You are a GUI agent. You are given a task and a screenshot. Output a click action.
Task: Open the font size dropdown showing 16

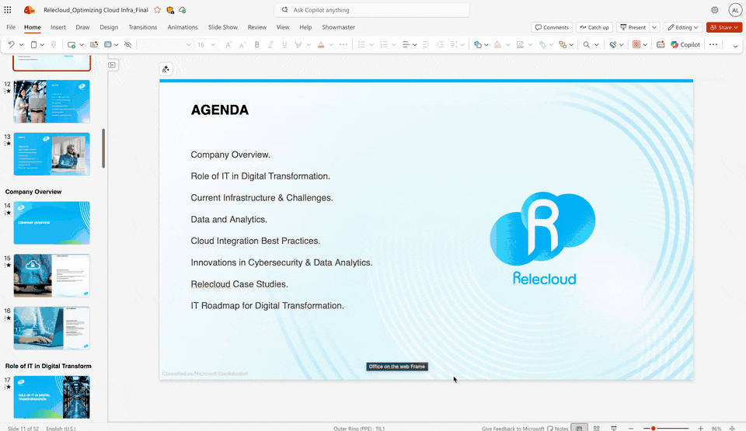coord(213,45)
